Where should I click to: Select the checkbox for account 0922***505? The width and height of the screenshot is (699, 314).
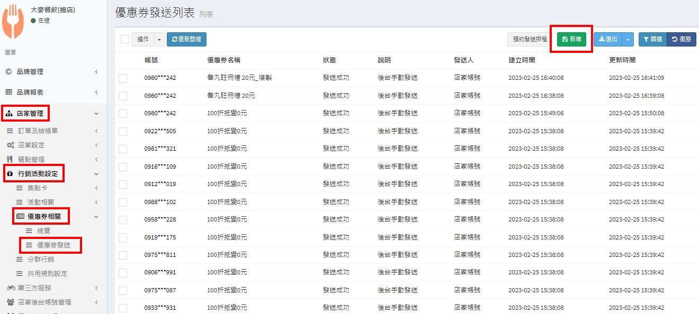pyautogui.click(x=123, y=131)
